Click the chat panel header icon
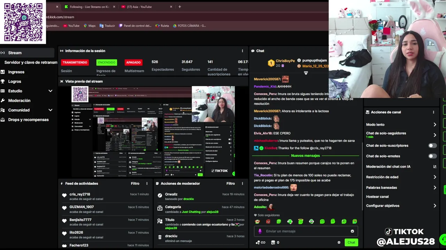This screenshot has height=250, width=446. (253, 51)
